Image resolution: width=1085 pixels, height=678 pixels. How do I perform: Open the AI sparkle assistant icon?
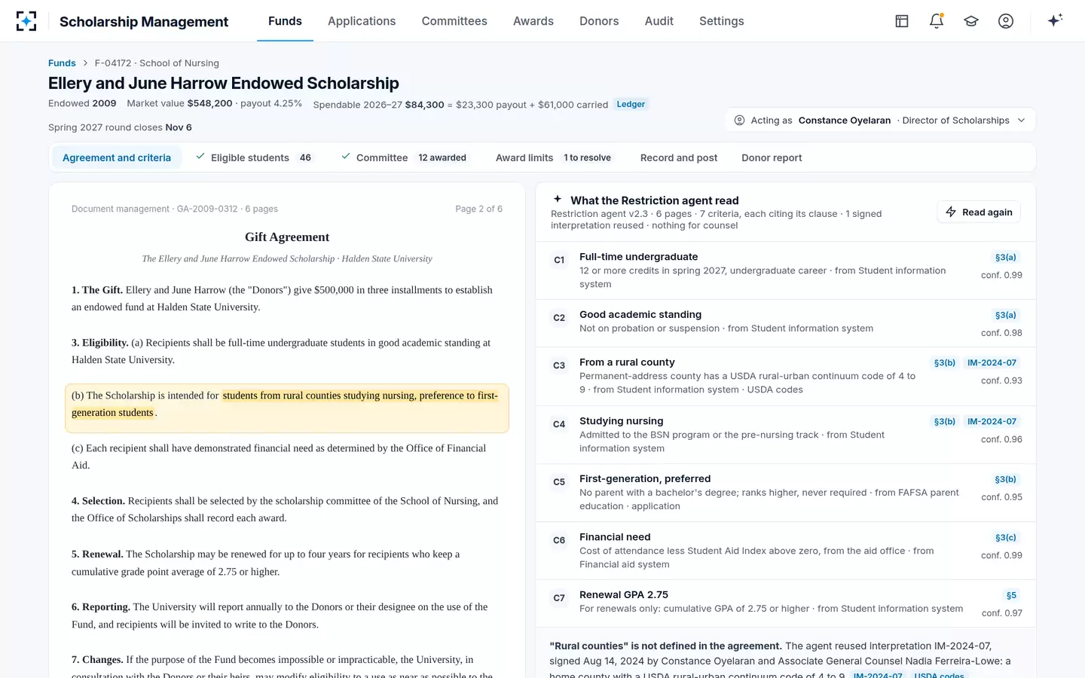pyautogui.click(x=1055, y=20)
